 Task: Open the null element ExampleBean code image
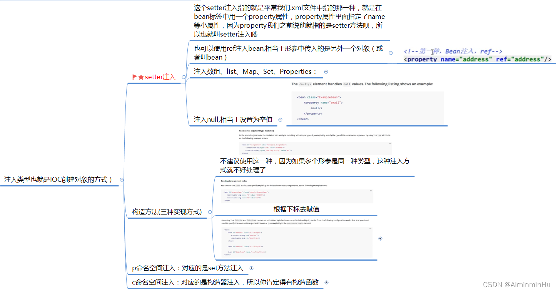point(367,102)
